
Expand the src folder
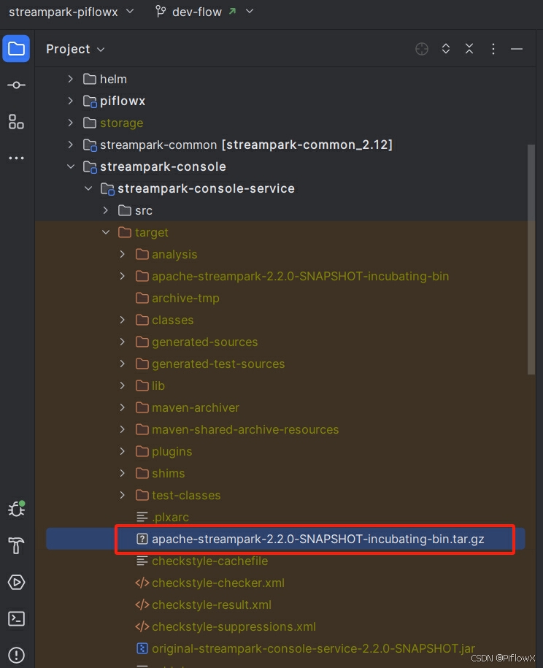click(x=106, y=210)
